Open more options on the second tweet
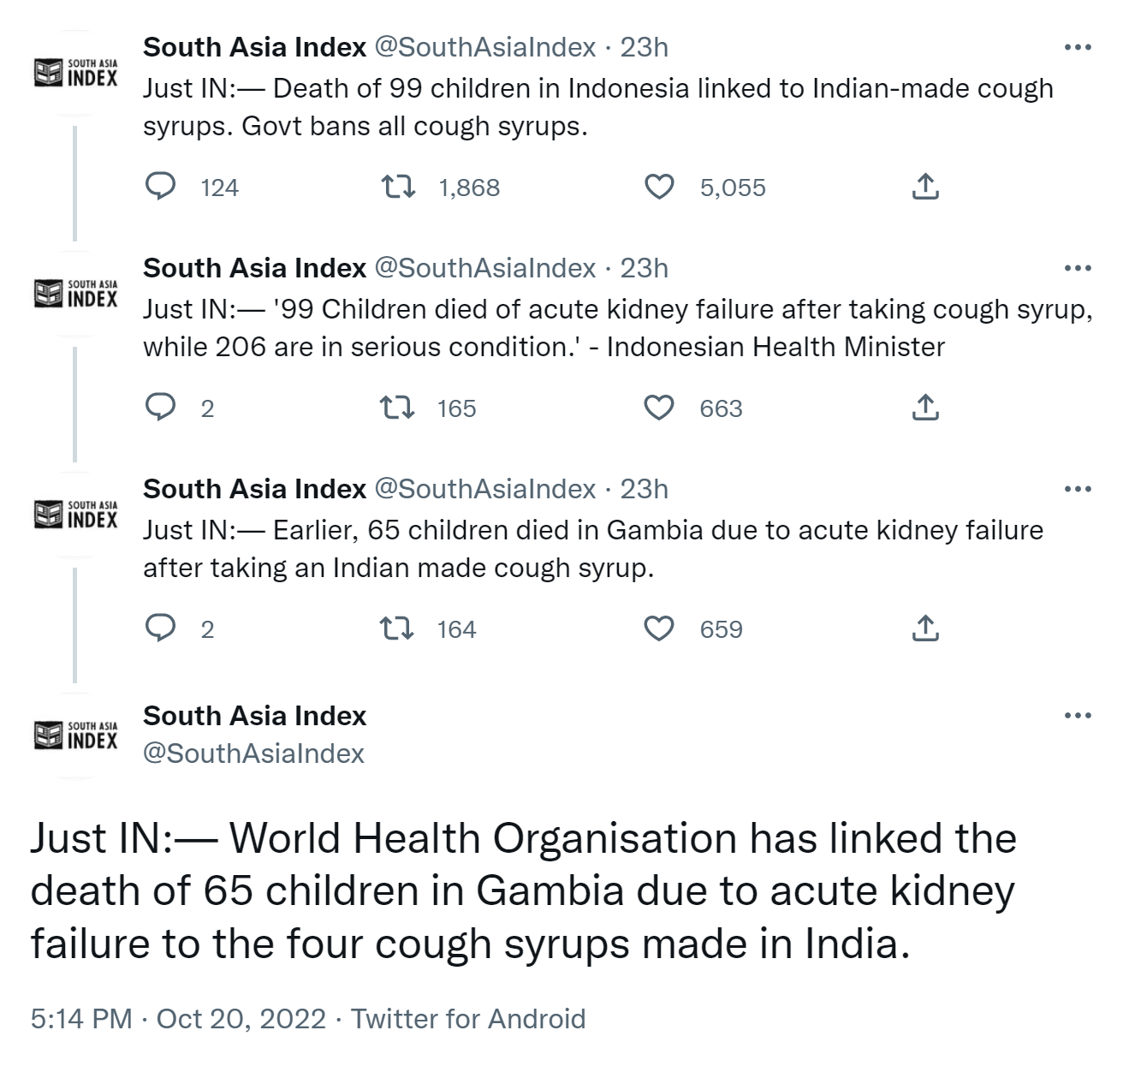Screen dimensions: 1123x1066 (1078, 268)
